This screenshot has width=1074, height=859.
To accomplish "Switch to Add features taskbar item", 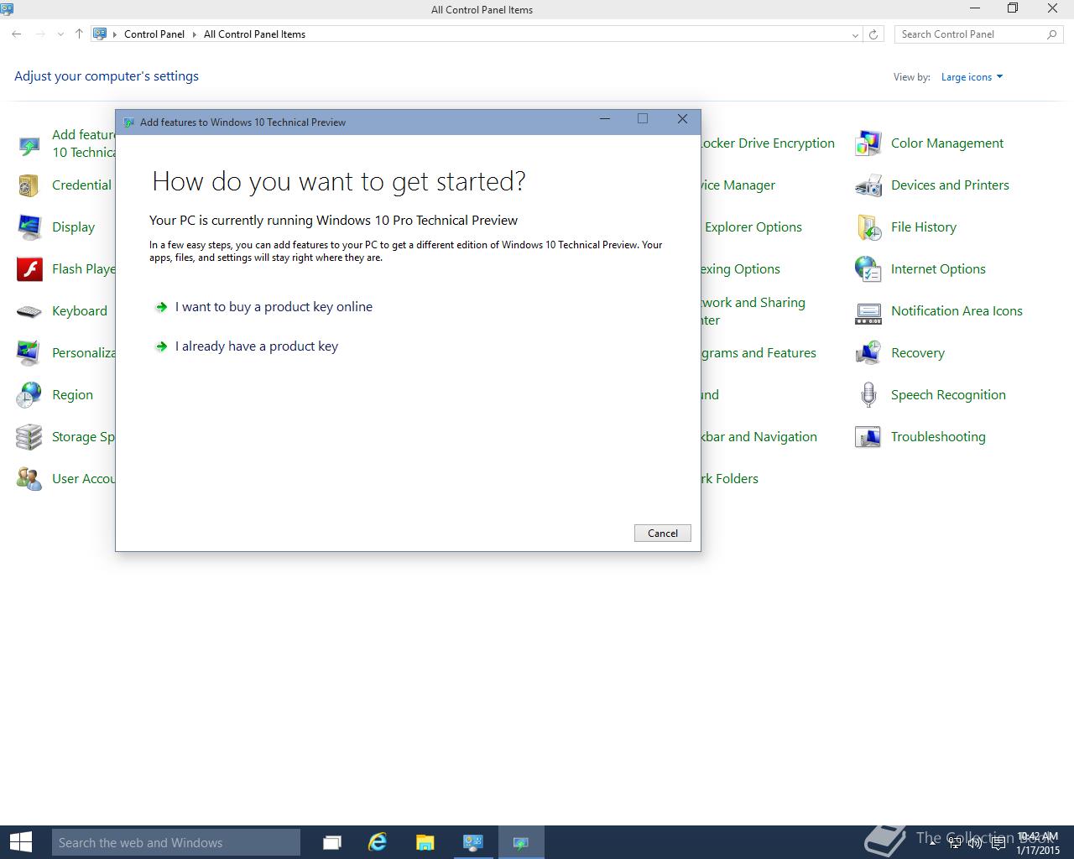I will [521, 842].
